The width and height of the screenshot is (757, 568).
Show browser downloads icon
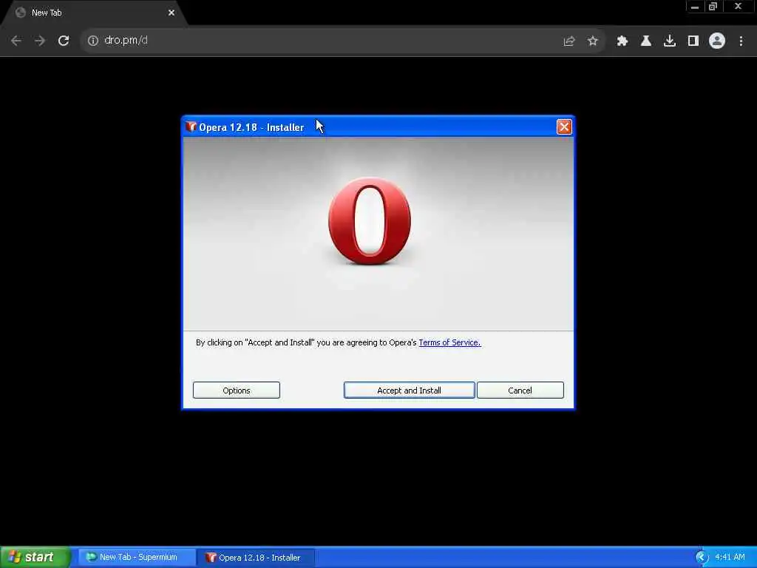(x=670, y=41)
